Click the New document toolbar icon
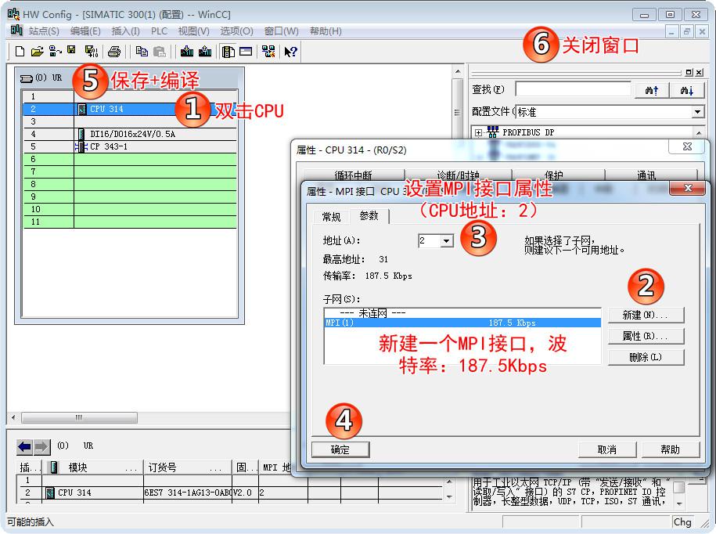This screenshot has width=716, height=534. pyautogui.click(x=20, y=51)
